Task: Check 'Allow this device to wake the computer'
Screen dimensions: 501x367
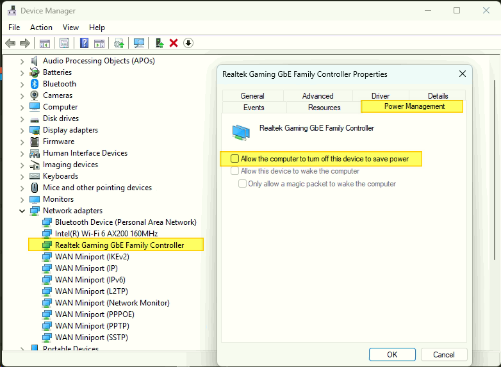Action: pyautogui.click(x=235, y=171)
